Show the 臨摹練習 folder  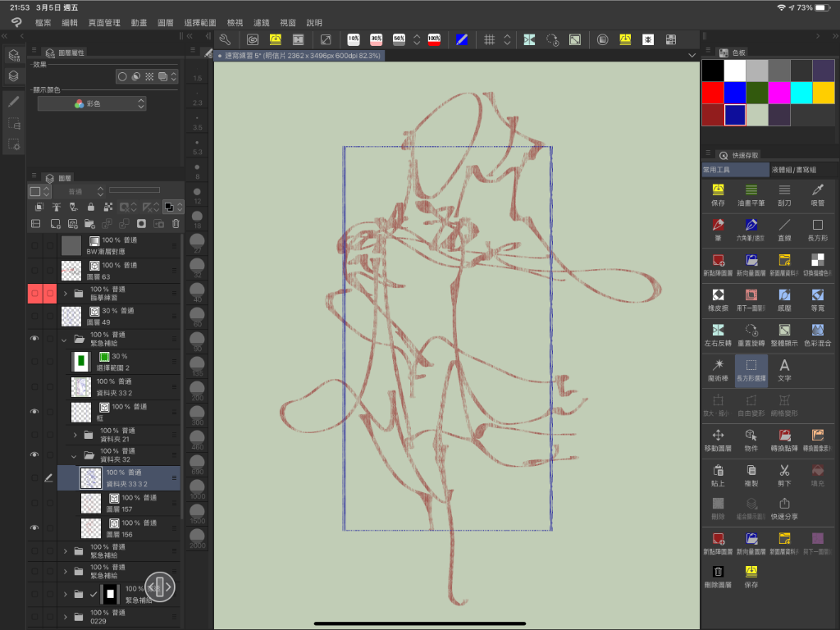[x=34, y=293]
